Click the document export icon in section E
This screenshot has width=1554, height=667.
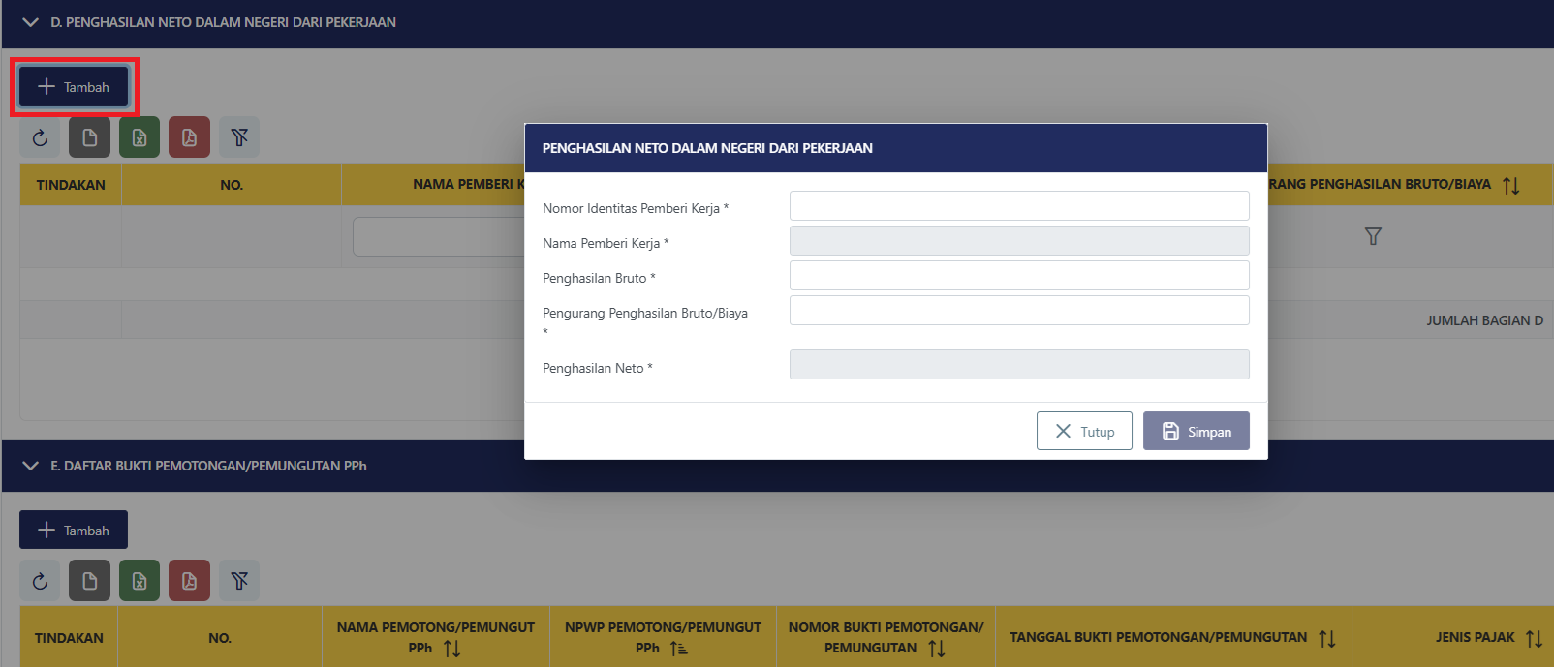(x=89, y=581)
